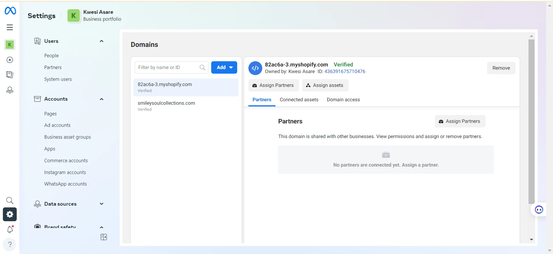Screen dimensions: 553x254
Task: Click the assistant chat face icon
Action: coord(539,210)
